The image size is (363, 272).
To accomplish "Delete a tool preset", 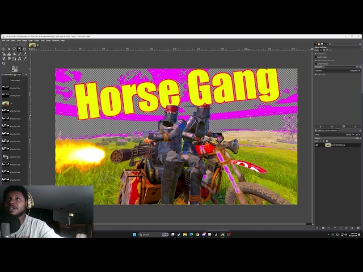I will pos(344,126).
